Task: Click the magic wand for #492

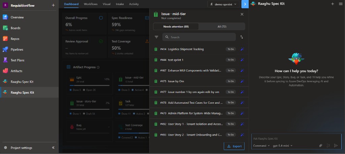Action: (x=242, y=124)
